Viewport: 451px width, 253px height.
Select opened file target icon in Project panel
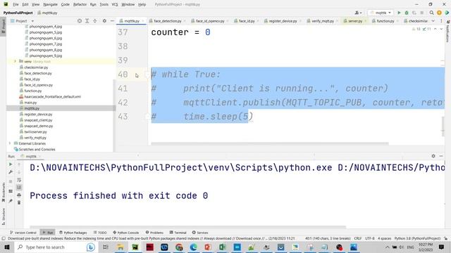(x=80, y=21)
